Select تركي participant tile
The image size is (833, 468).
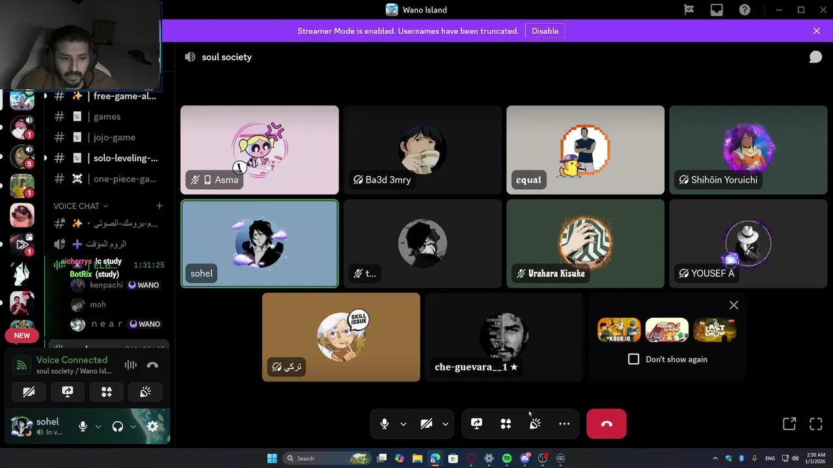[x=341, y=337]
